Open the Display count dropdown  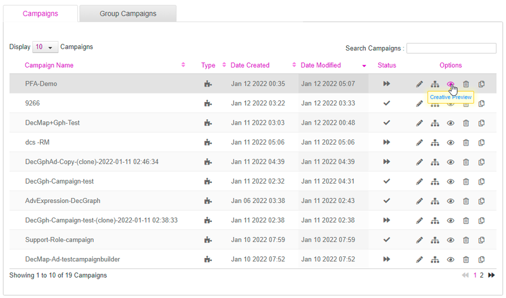[x=45, y=47]
